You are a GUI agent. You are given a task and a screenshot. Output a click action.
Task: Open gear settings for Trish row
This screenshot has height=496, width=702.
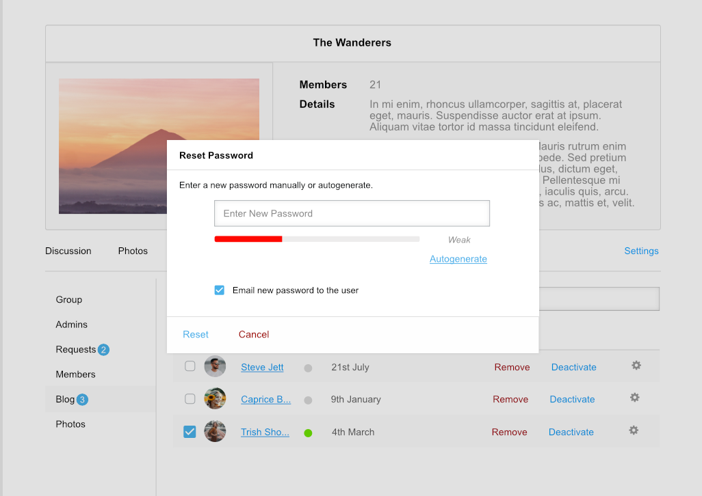pos(634,430)
